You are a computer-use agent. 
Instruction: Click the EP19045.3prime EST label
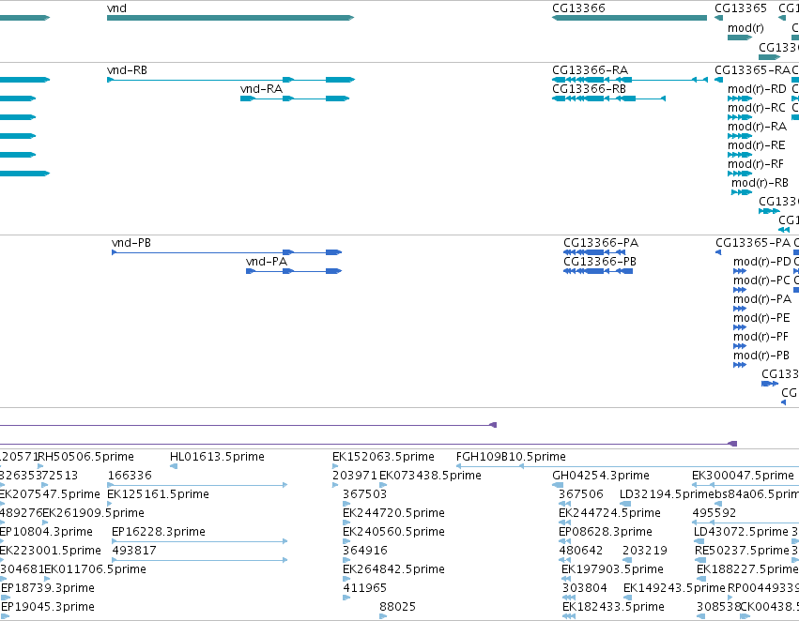pyautogui.click(x=48, y=607)
